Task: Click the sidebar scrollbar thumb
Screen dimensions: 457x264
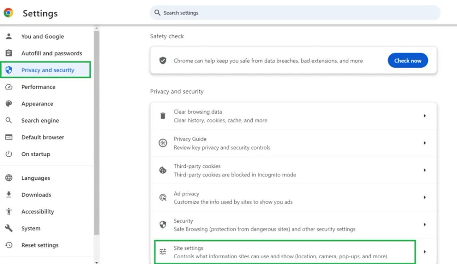Action: [x=96, y=133]
